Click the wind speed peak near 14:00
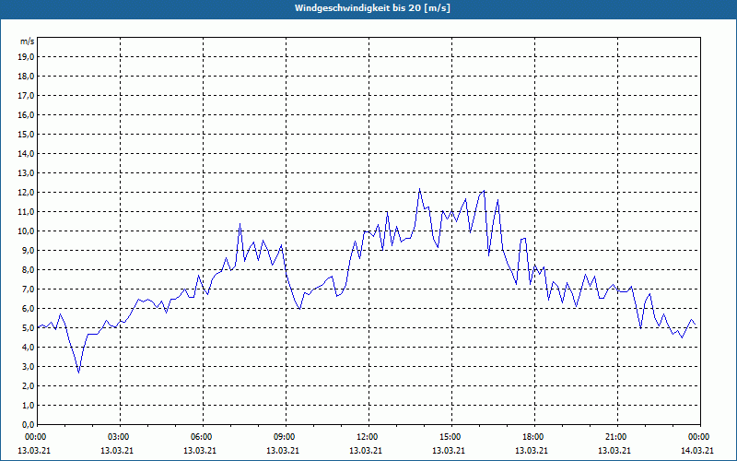Viewport: 737px width, 461px height. coord(420,189)
